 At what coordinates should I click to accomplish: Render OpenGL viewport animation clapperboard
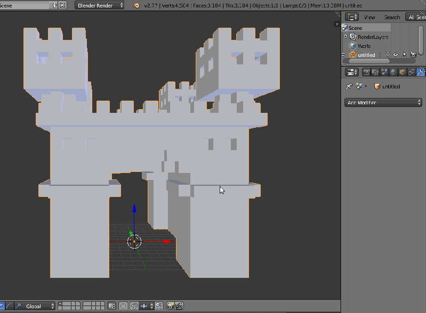tap(179, 306)
